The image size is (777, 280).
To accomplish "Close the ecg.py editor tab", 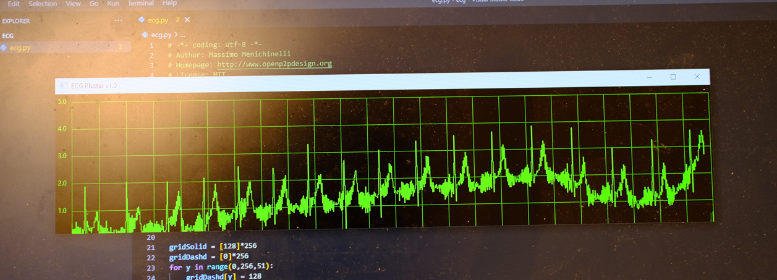I will (x=187, y=20).
